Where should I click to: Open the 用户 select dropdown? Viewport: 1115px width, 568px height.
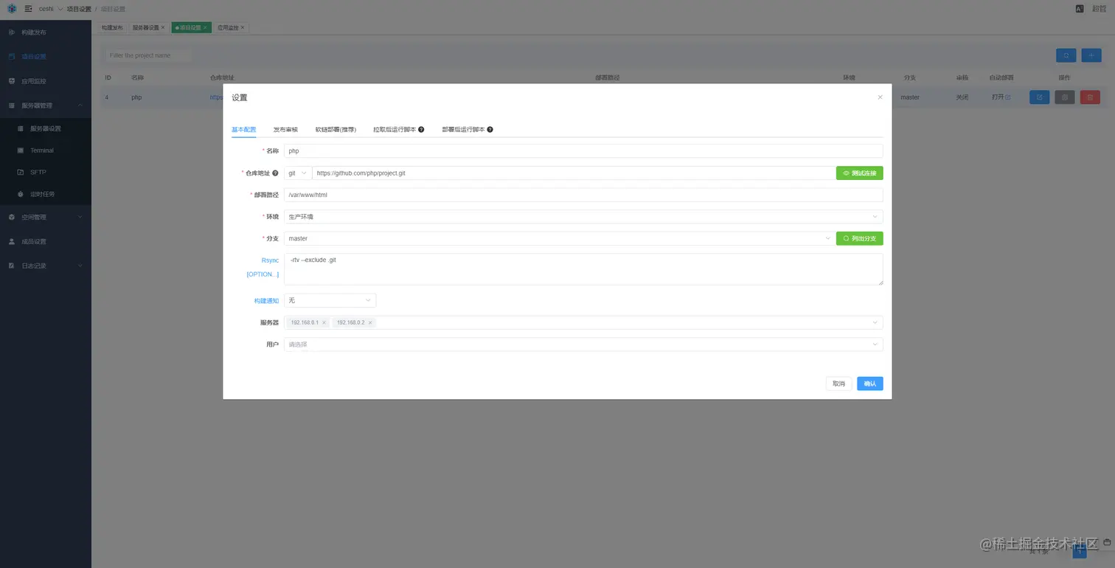tap(583, 344)
